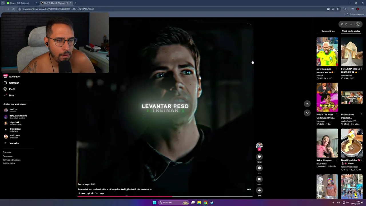Screen dimensions: 366x206
Task: Click the address bar URL
Action: click(x=58, y=9)
